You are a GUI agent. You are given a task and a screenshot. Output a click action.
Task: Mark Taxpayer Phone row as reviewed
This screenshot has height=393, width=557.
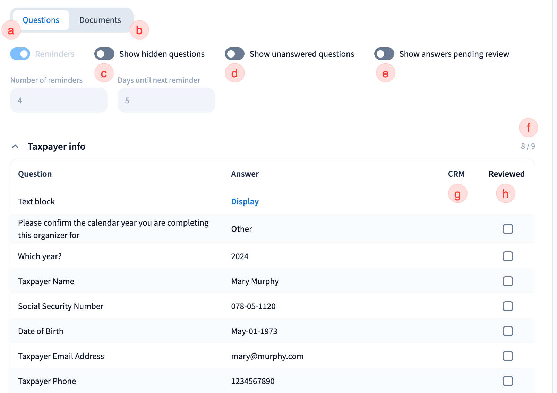click(508, 381)
